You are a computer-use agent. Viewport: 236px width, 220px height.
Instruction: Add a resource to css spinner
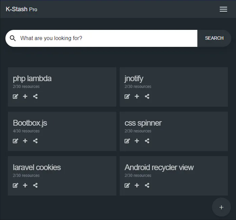tap(137, 141)
